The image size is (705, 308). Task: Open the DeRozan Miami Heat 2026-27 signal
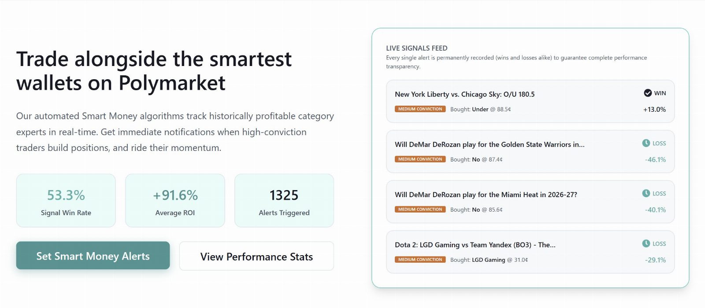pos(530,202)
